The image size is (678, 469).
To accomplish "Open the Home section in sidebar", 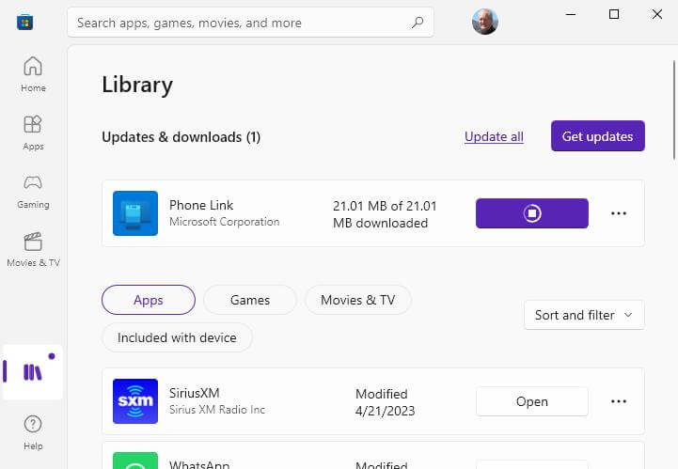I will 33,74.
